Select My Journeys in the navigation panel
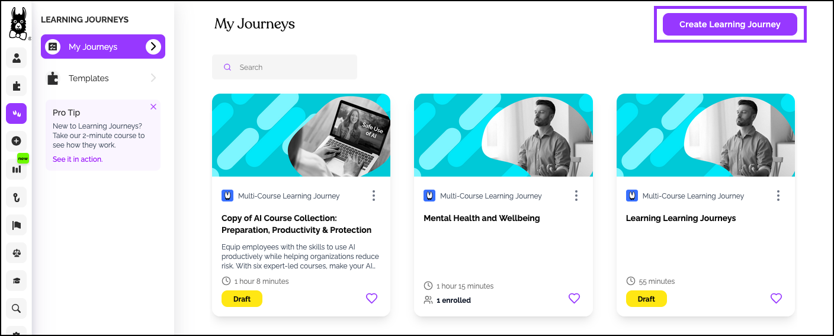Image resolution: width=834 pixels, height=336 pixels. click(x=93, y=47)
